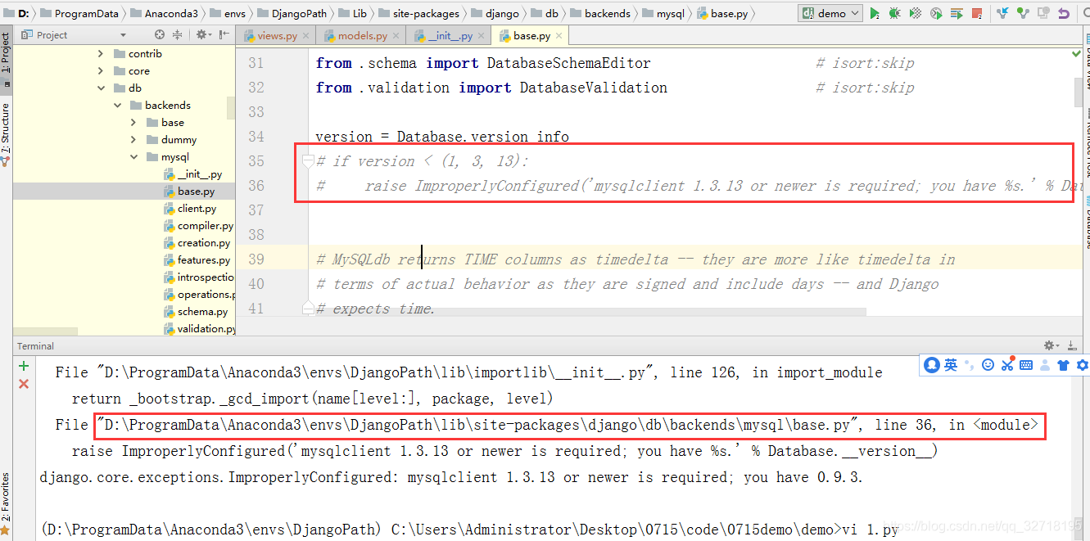Toggle code folding marker at line 41

pyautogui.click(x=308, y=308)
